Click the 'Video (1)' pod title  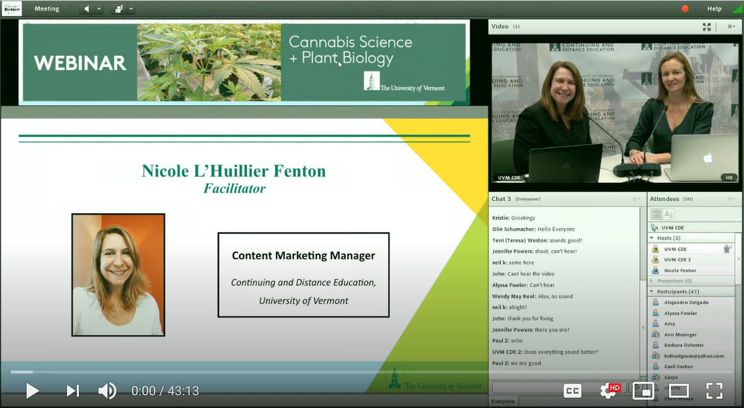(x=505, y=27)
